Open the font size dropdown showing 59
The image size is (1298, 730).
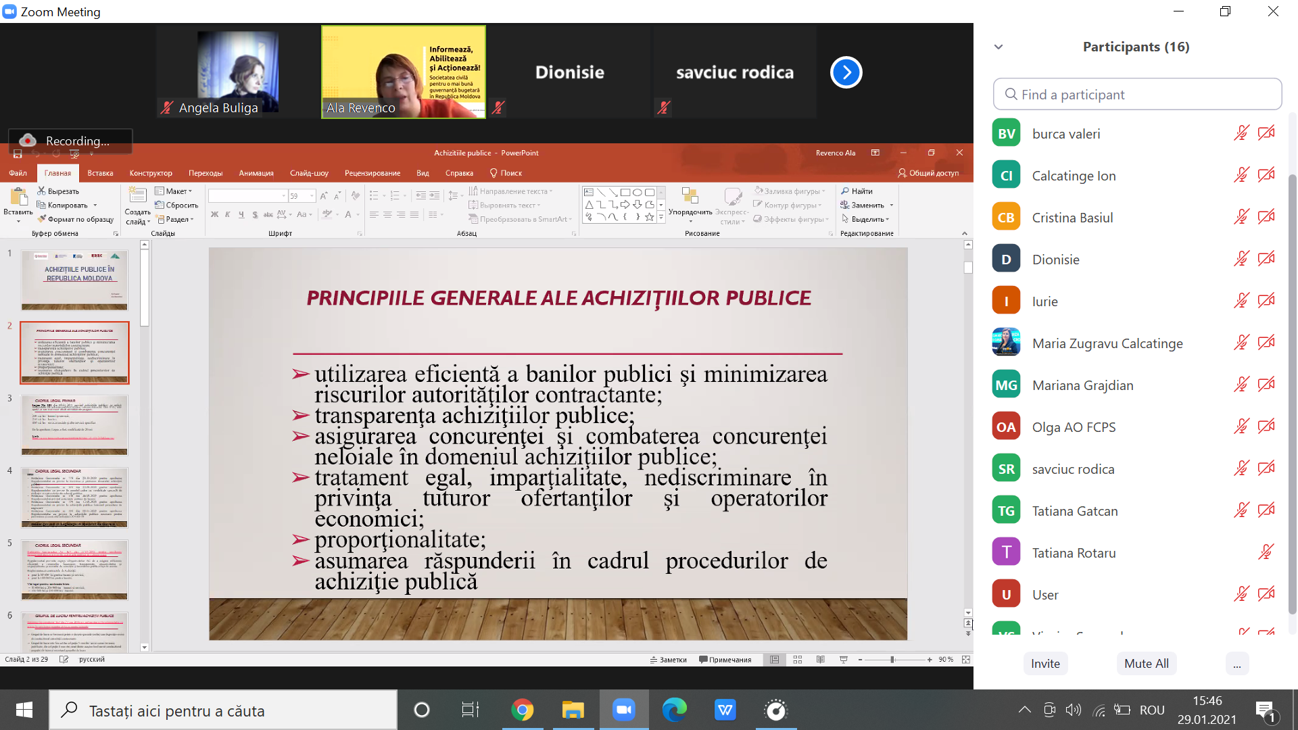point(312,196)
